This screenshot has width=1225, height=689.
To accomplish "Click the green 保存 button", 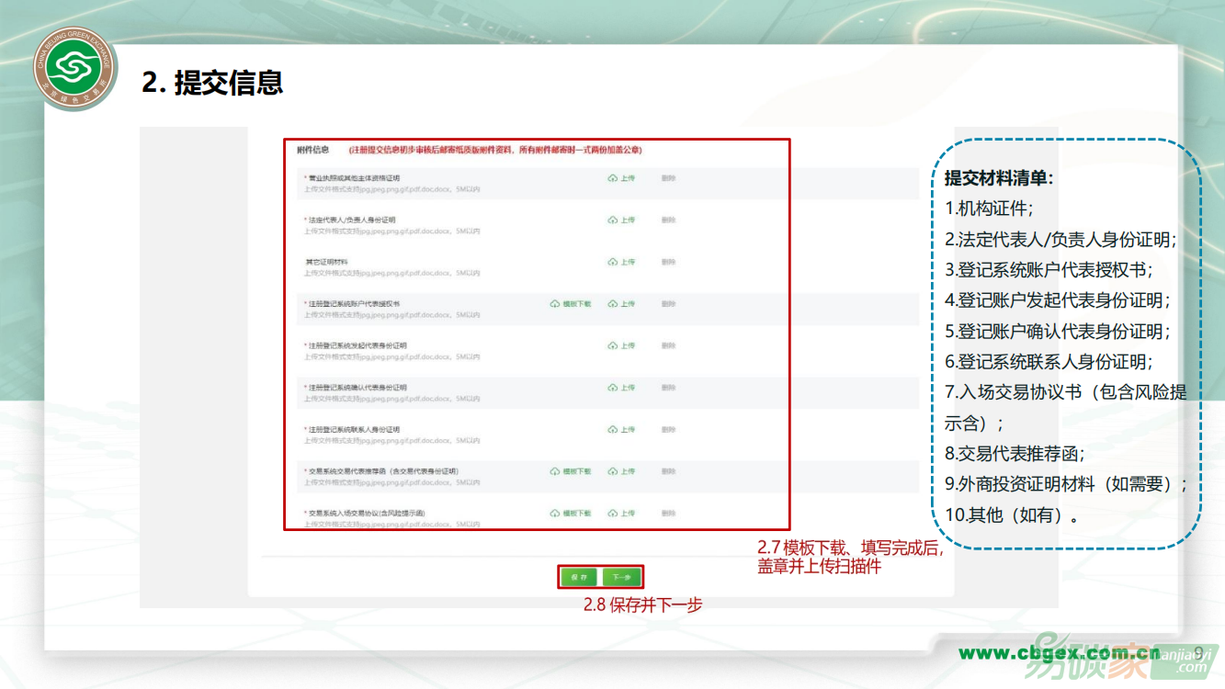I will [579, 578].
